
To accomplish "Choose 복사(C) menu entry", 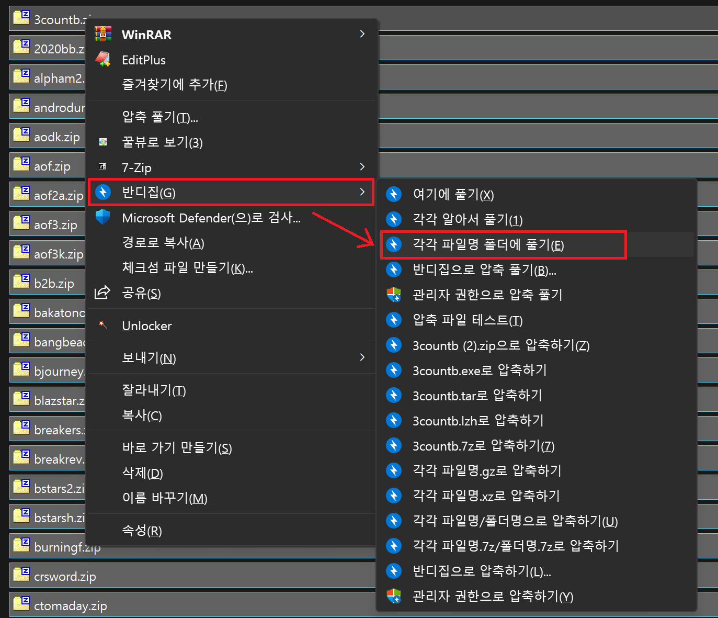I will click(142, 415).
